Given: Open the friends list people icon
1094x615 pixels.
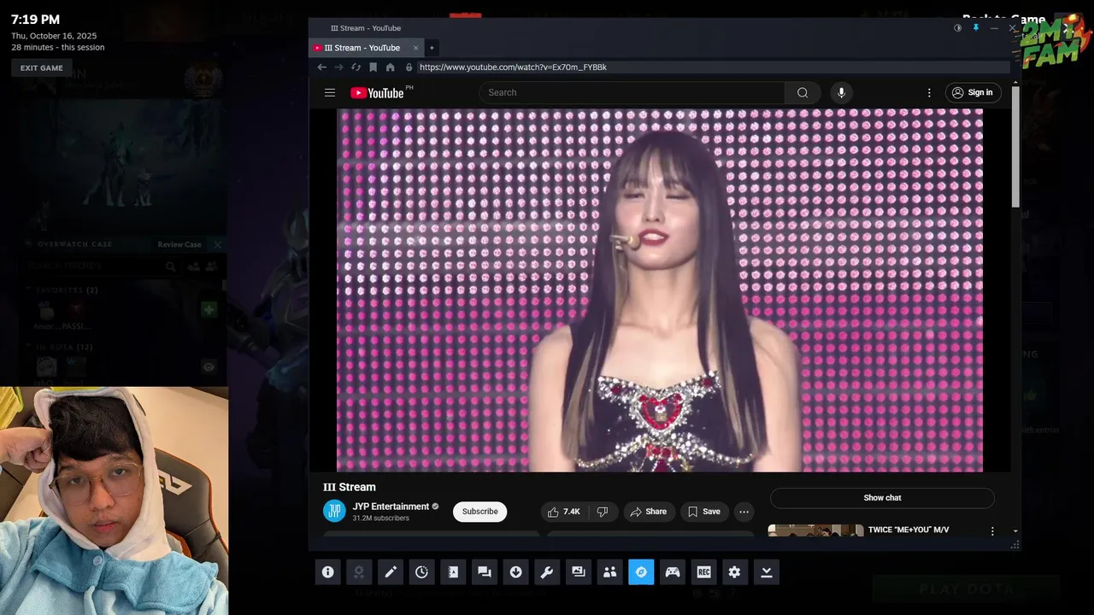Looking at the screenshot, I should pos(609,572).
